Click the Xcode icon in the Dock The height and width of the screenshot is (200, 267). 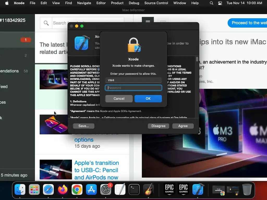(198, 189)
